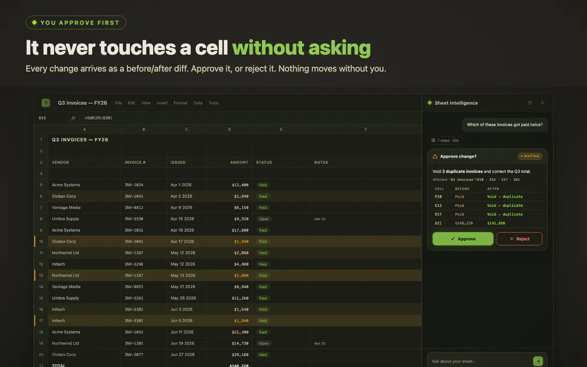Open the Data menu

pos(198,103)
